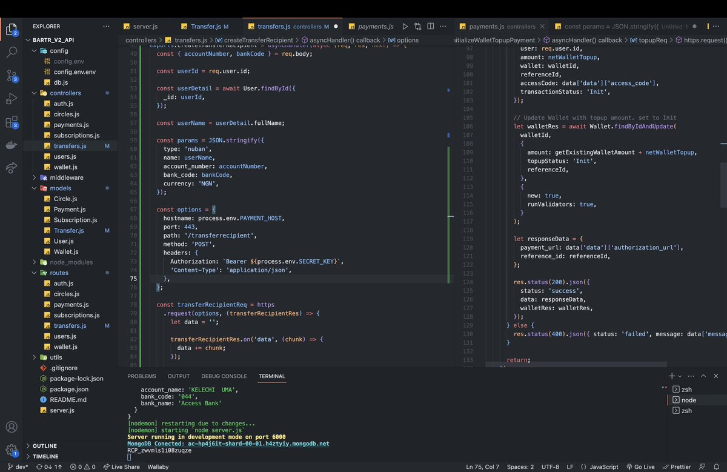This screenshot has height=472, width=727.
Task: Click the open changes compare icon
Action: (x=418, y=27)
